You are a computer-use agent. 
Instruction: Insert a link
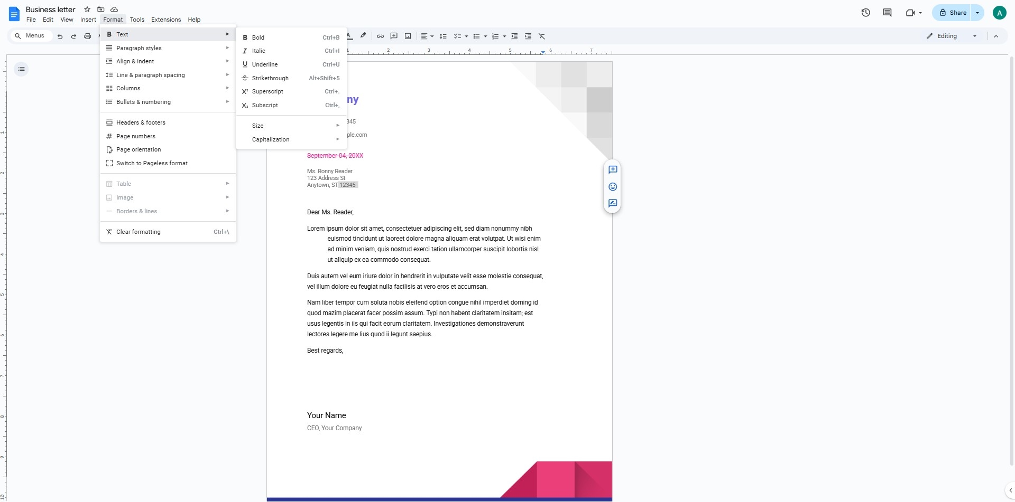click(380, 36)
